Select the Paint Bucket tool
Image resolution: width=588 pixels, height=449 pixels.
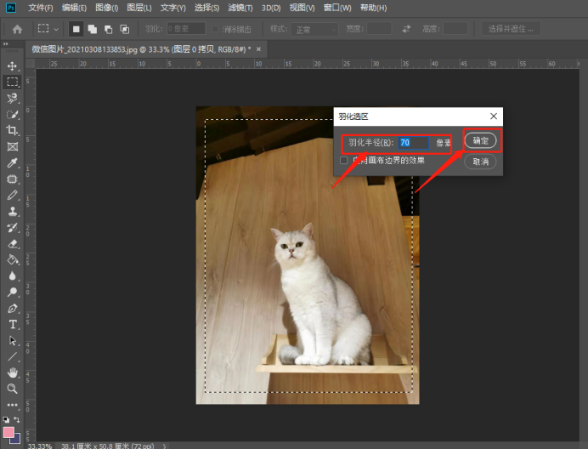coord(12,259)
